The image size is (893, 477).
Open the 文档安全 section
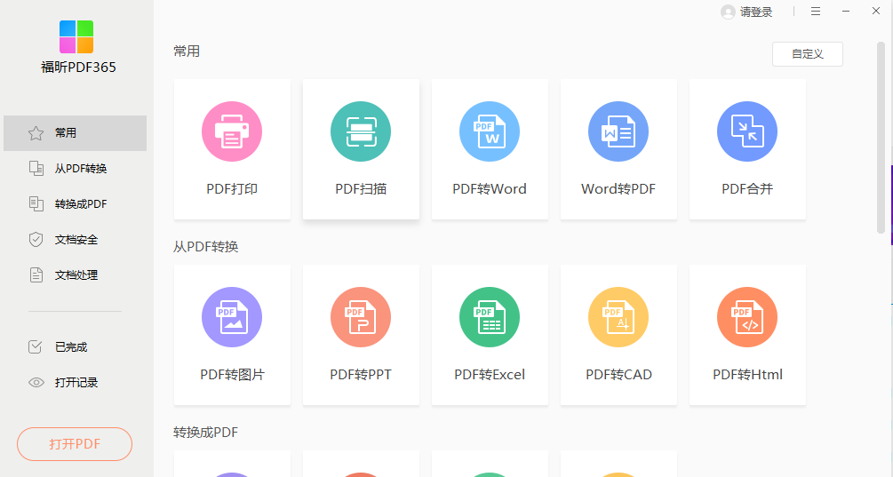pos(75,240)
